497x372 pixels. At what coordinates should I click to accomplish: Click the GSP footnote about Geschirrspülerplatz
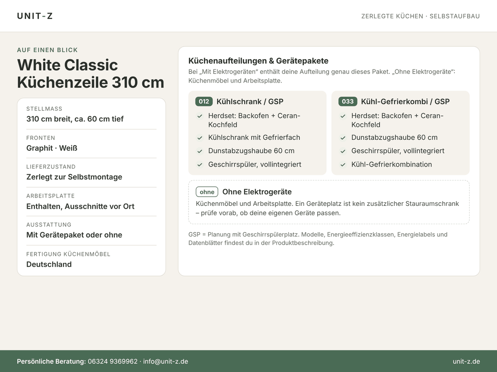point(318,238)
